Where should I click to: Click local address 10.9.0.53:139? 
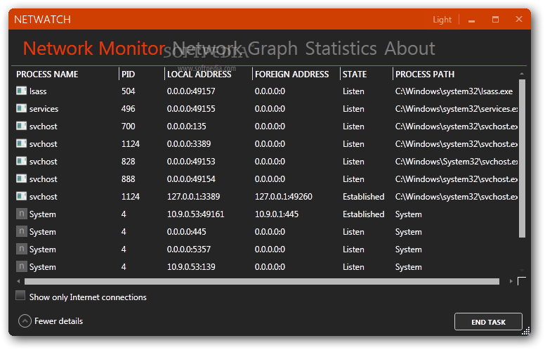(191, 266)
